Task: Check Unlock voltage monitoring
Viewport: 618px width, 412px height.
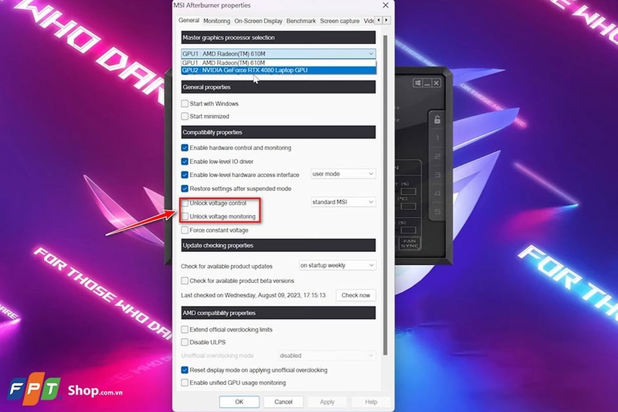Action: [x=185, y=216]
